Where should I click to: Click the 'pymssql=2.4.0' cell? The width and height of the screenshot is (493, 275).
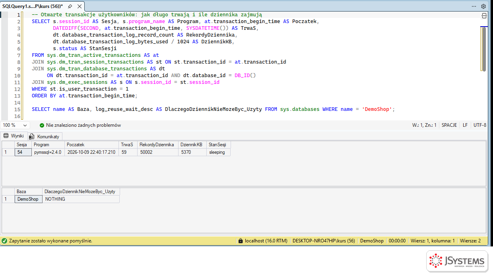48,152
